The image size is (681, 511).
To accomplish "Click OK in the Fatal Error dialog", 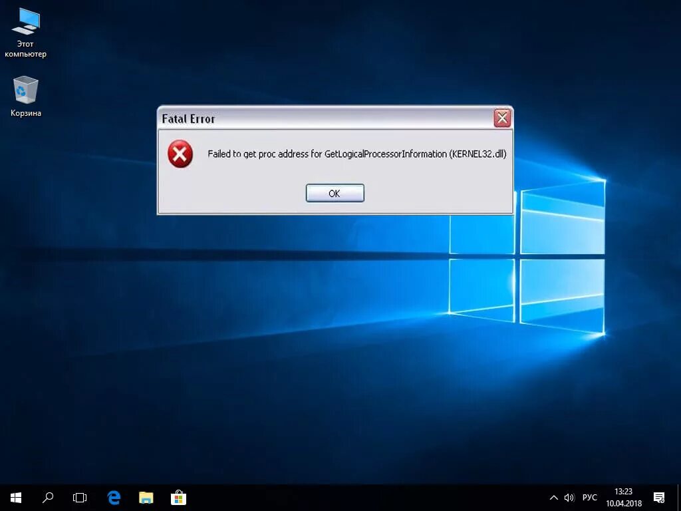I will pos(335,193).
